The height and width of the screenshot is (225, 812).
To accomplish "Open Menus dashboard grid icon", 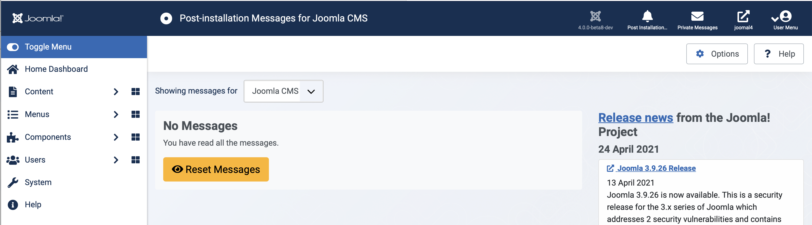I will click(136, 114).
